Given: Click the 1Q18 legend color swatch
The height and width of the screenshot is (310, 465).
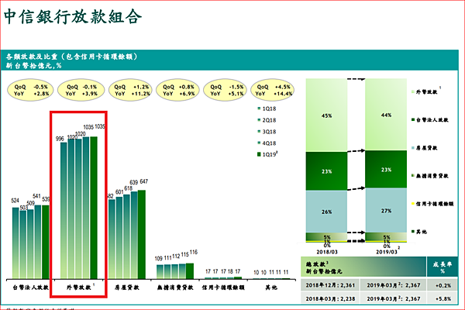Looking at the screenshot, I should click(259, 108).
